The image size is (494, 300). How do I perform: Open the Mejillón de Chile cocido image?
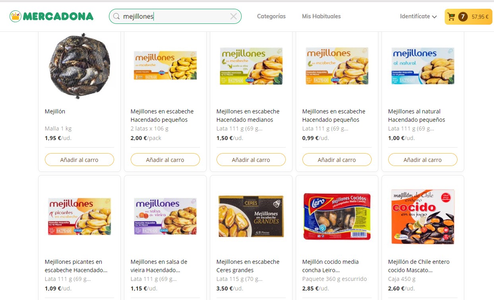tap(422, 216)
